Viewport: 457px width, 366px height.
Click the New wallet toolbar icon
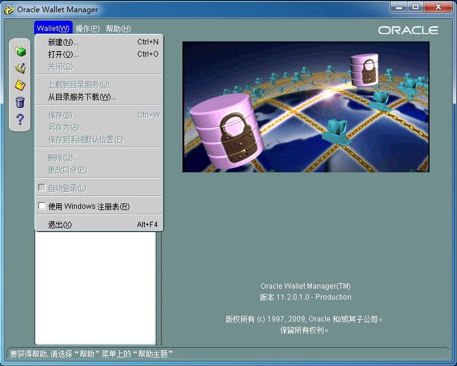pos(20,52)
